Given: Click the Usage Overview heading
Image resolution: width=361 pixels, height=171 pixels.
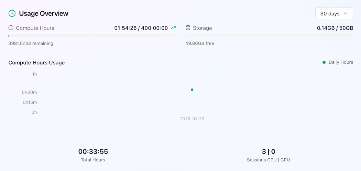Looking at the screenshot, I should tap(44, 13).
